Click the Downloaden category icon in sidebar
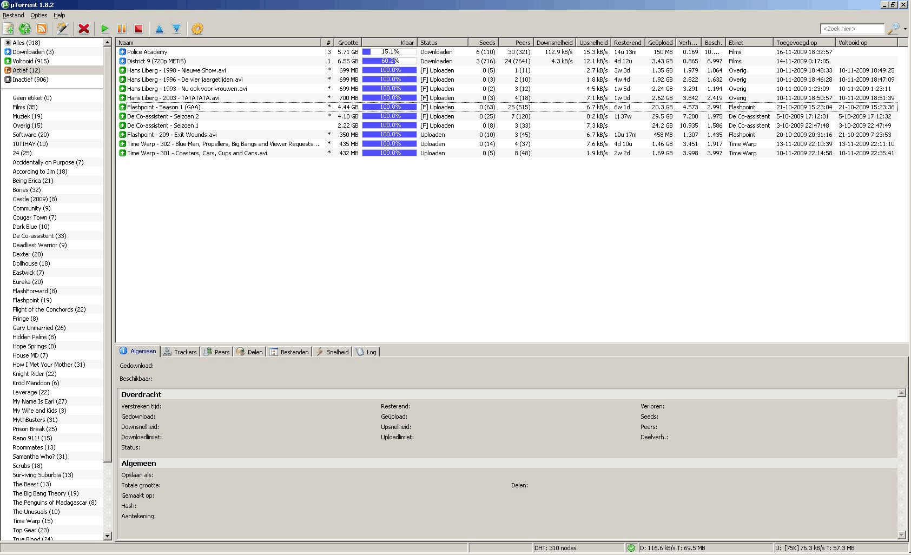The image size is (911, 555). (8, 52)
